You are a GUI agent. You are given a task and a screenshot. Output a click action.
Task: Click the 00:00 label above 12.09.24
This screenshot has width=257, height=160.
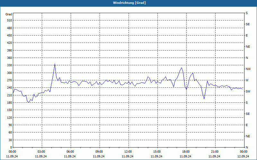click(244, 152)
